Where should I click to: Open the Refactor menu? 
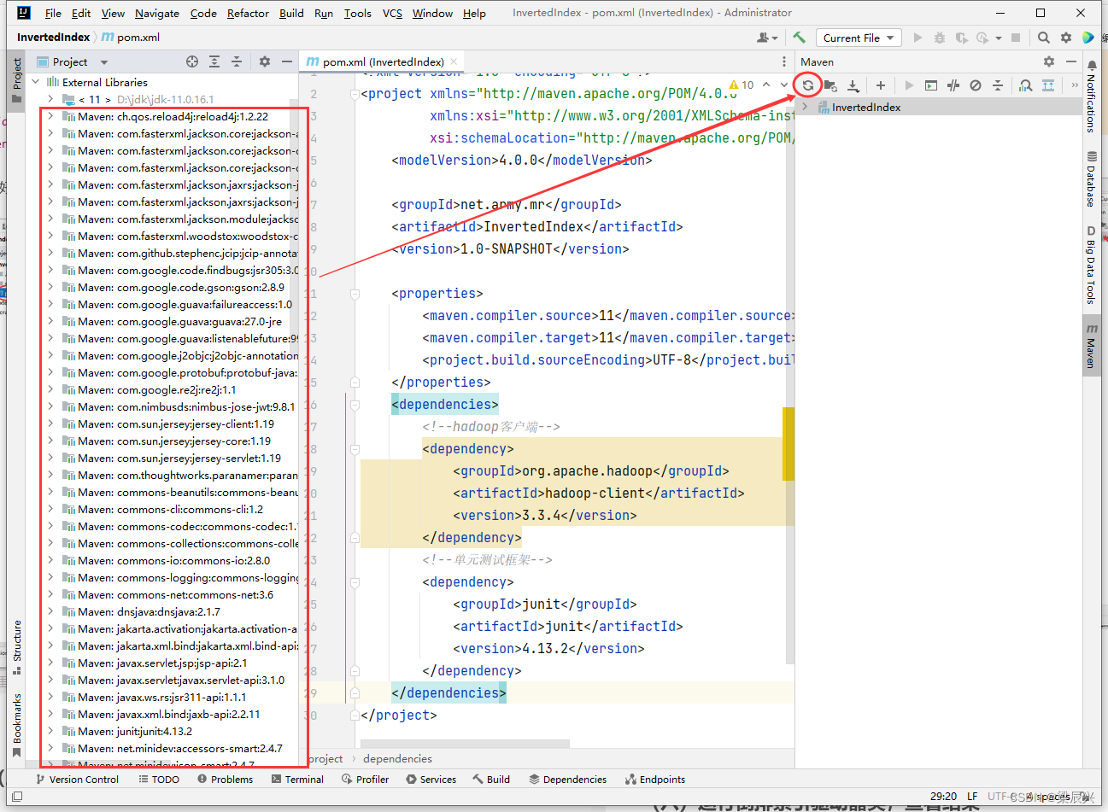tap(248, 13)
